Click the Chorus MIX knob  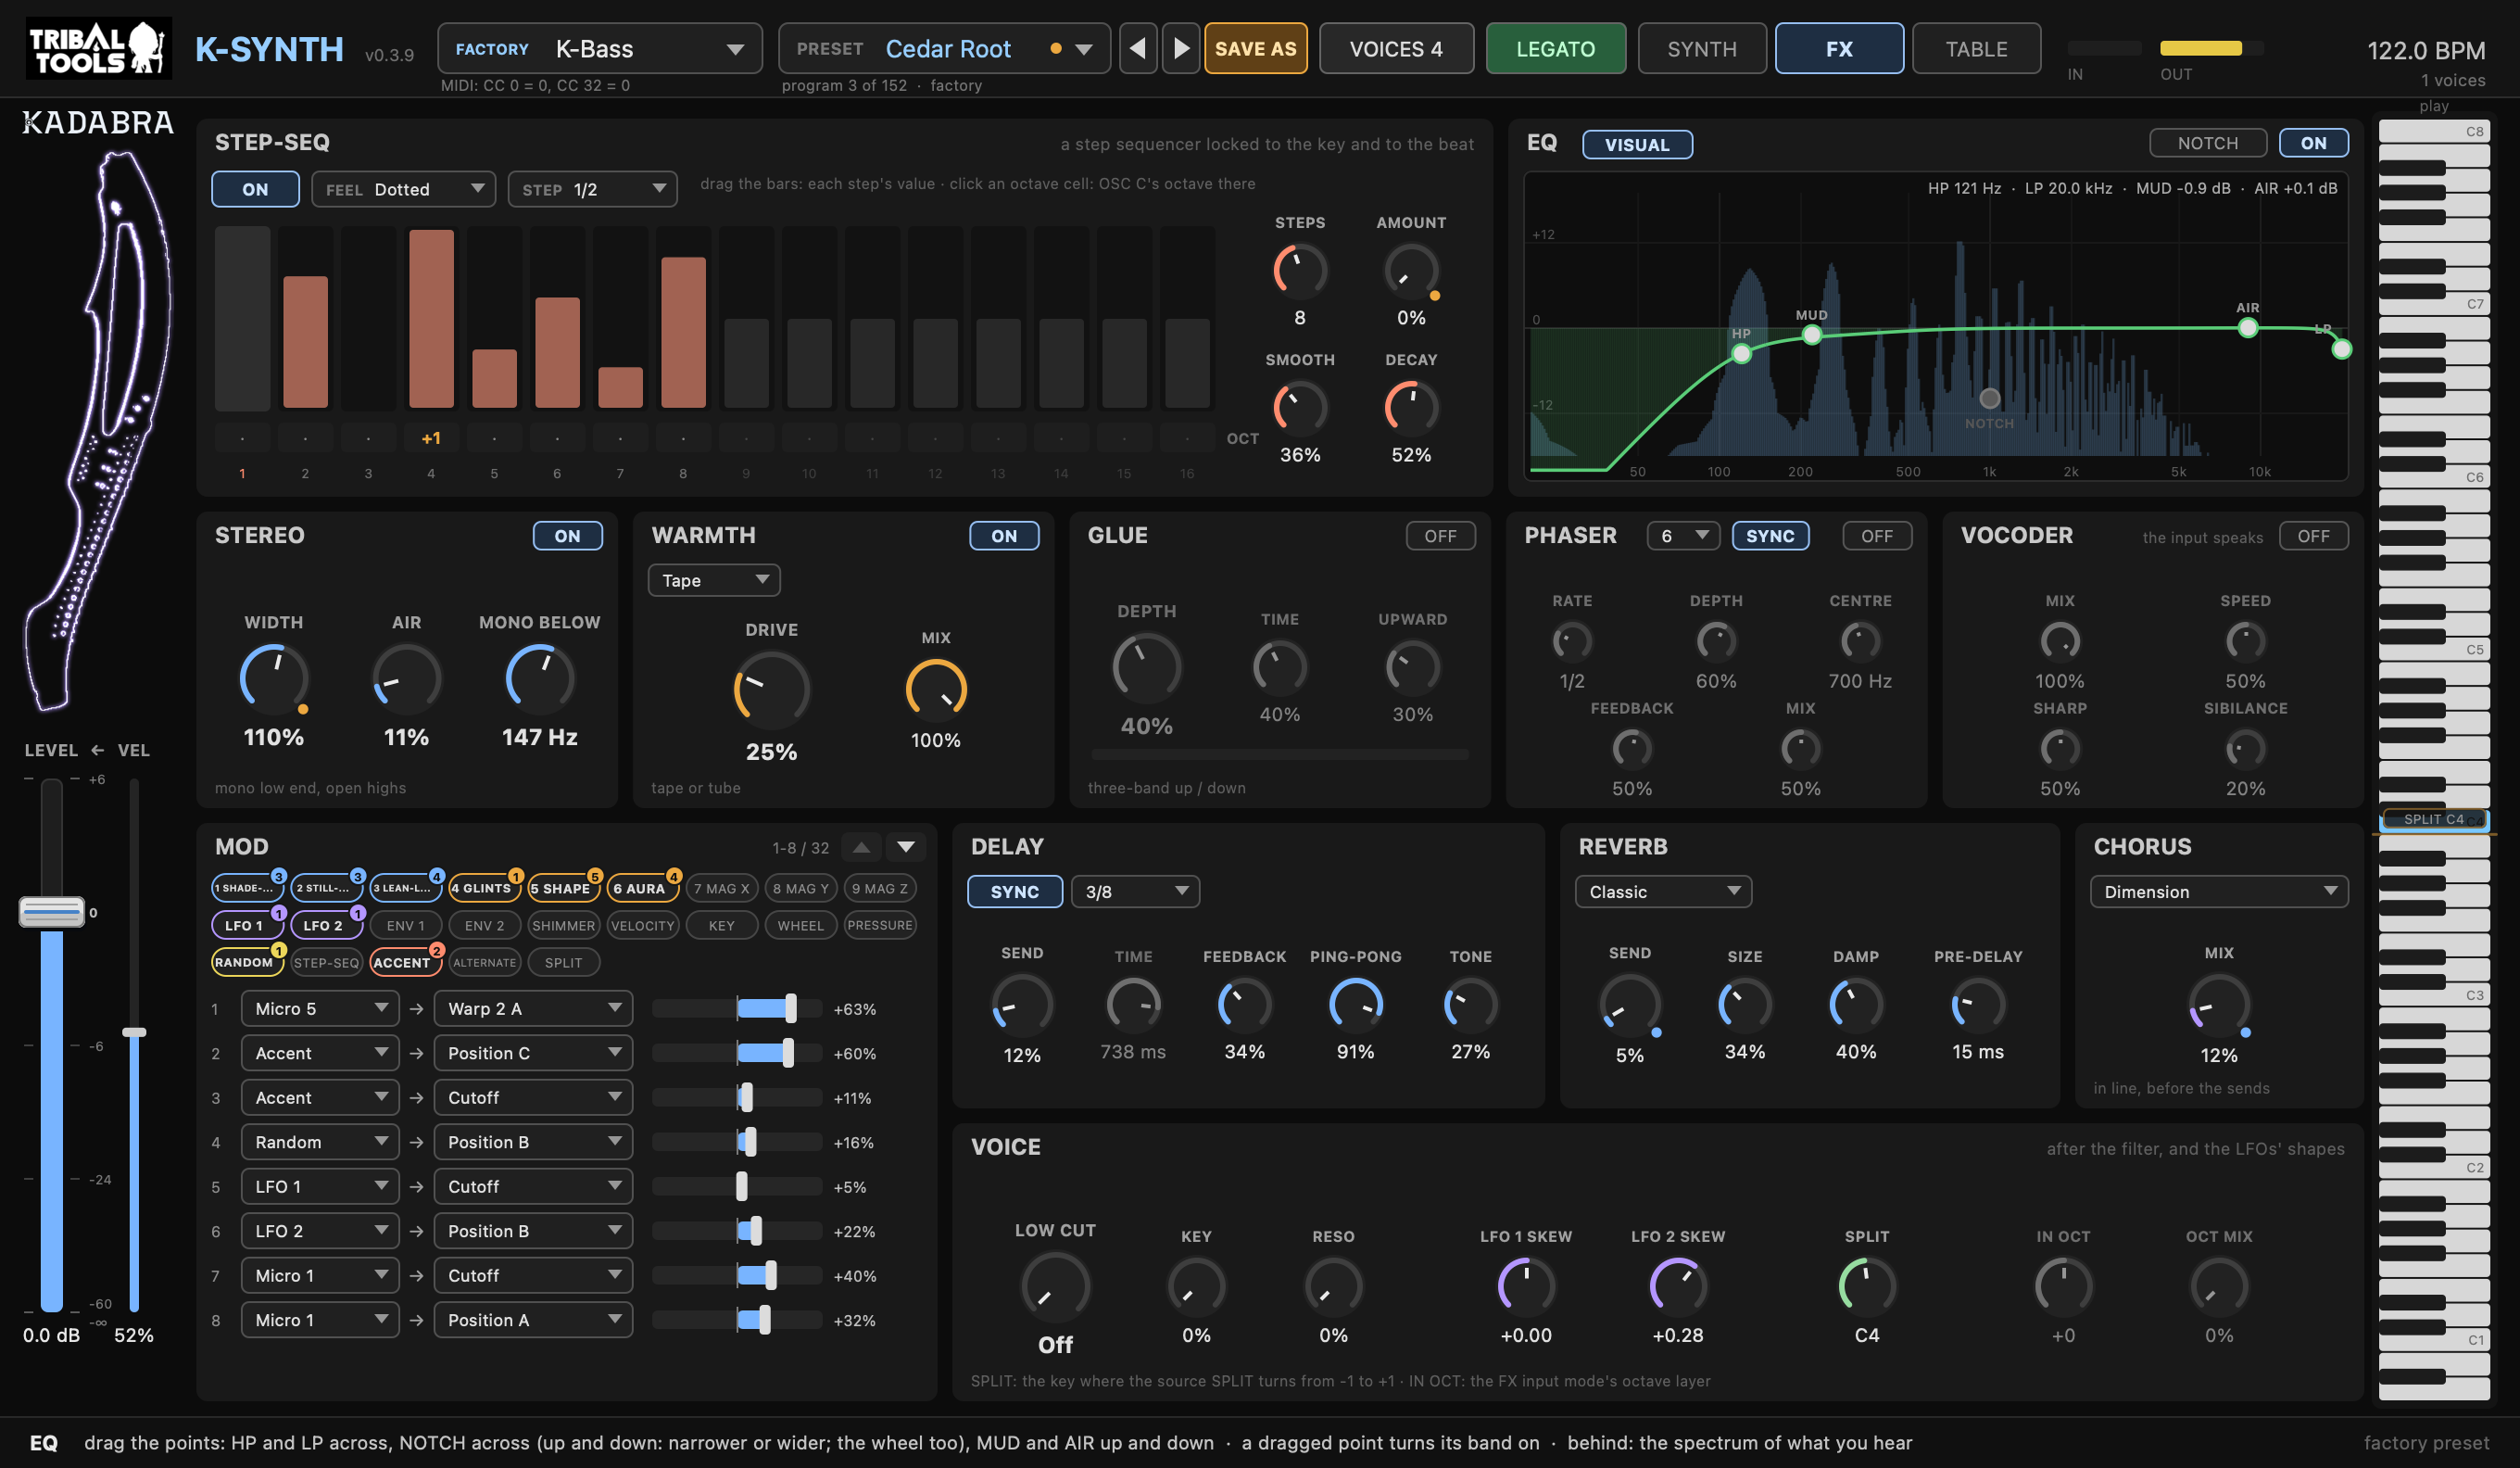point(2219,1005)
